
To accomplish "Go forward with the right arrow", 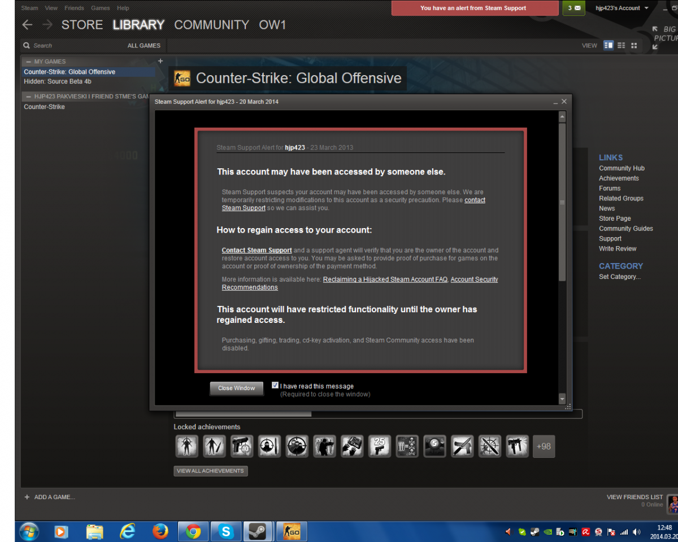I will [x=48, y=25].
